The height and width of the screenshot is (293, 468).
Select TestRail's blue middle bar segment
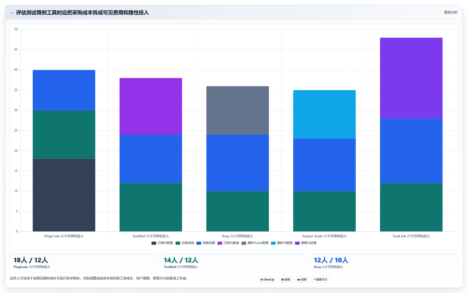coord(151,159)
